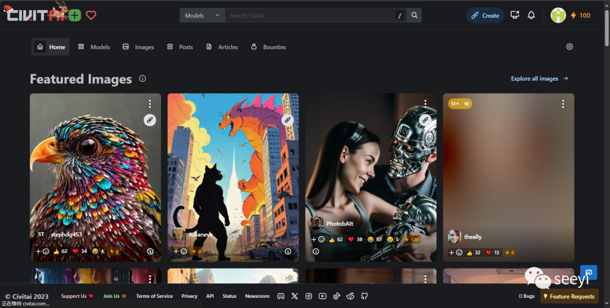This screenshot has width=610, height=308.
Task: Click the red heart icon beside logo
Action: (x=91, y=15)
